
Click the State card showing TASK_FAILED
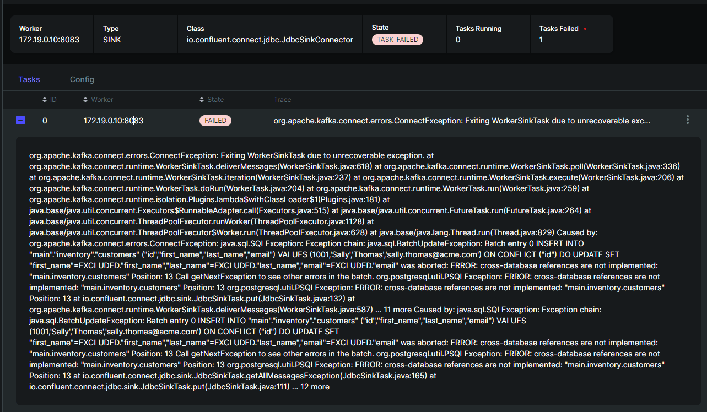(x=404, y=34)
